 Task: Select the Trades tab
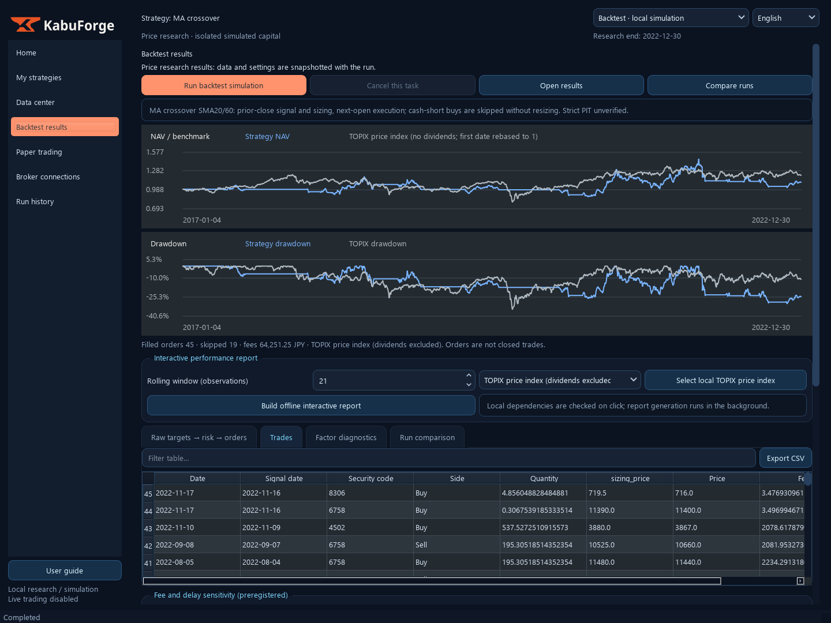(x=281, y=437)
